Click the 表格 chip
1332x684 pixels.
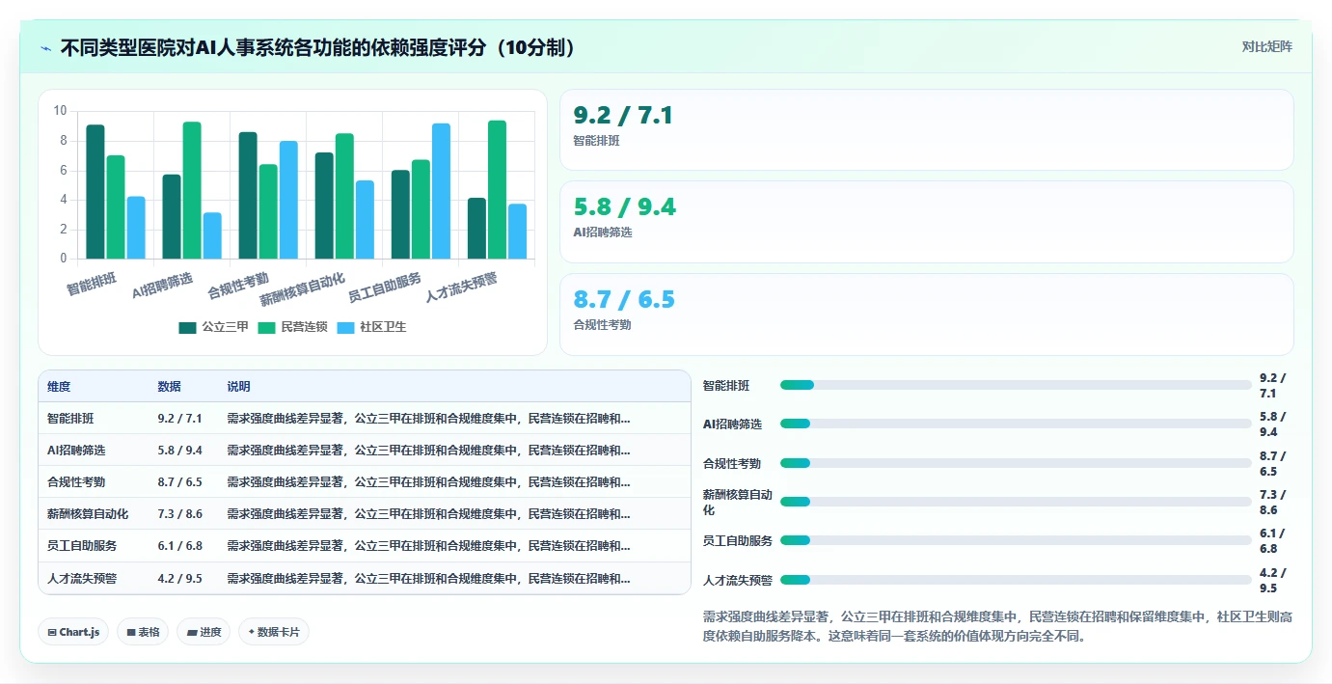(x=143, y=632)
